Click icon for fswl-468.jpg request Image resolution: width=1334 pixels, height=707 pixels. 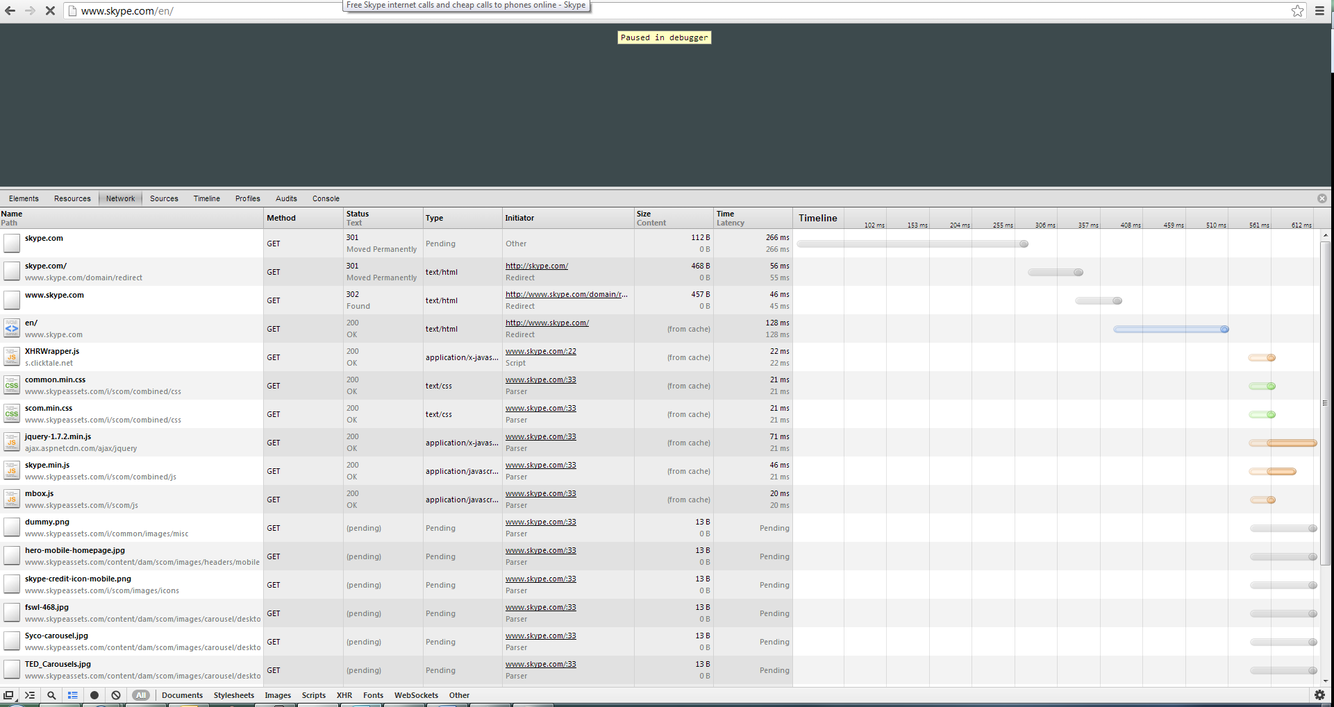click(x=12, y=613)
